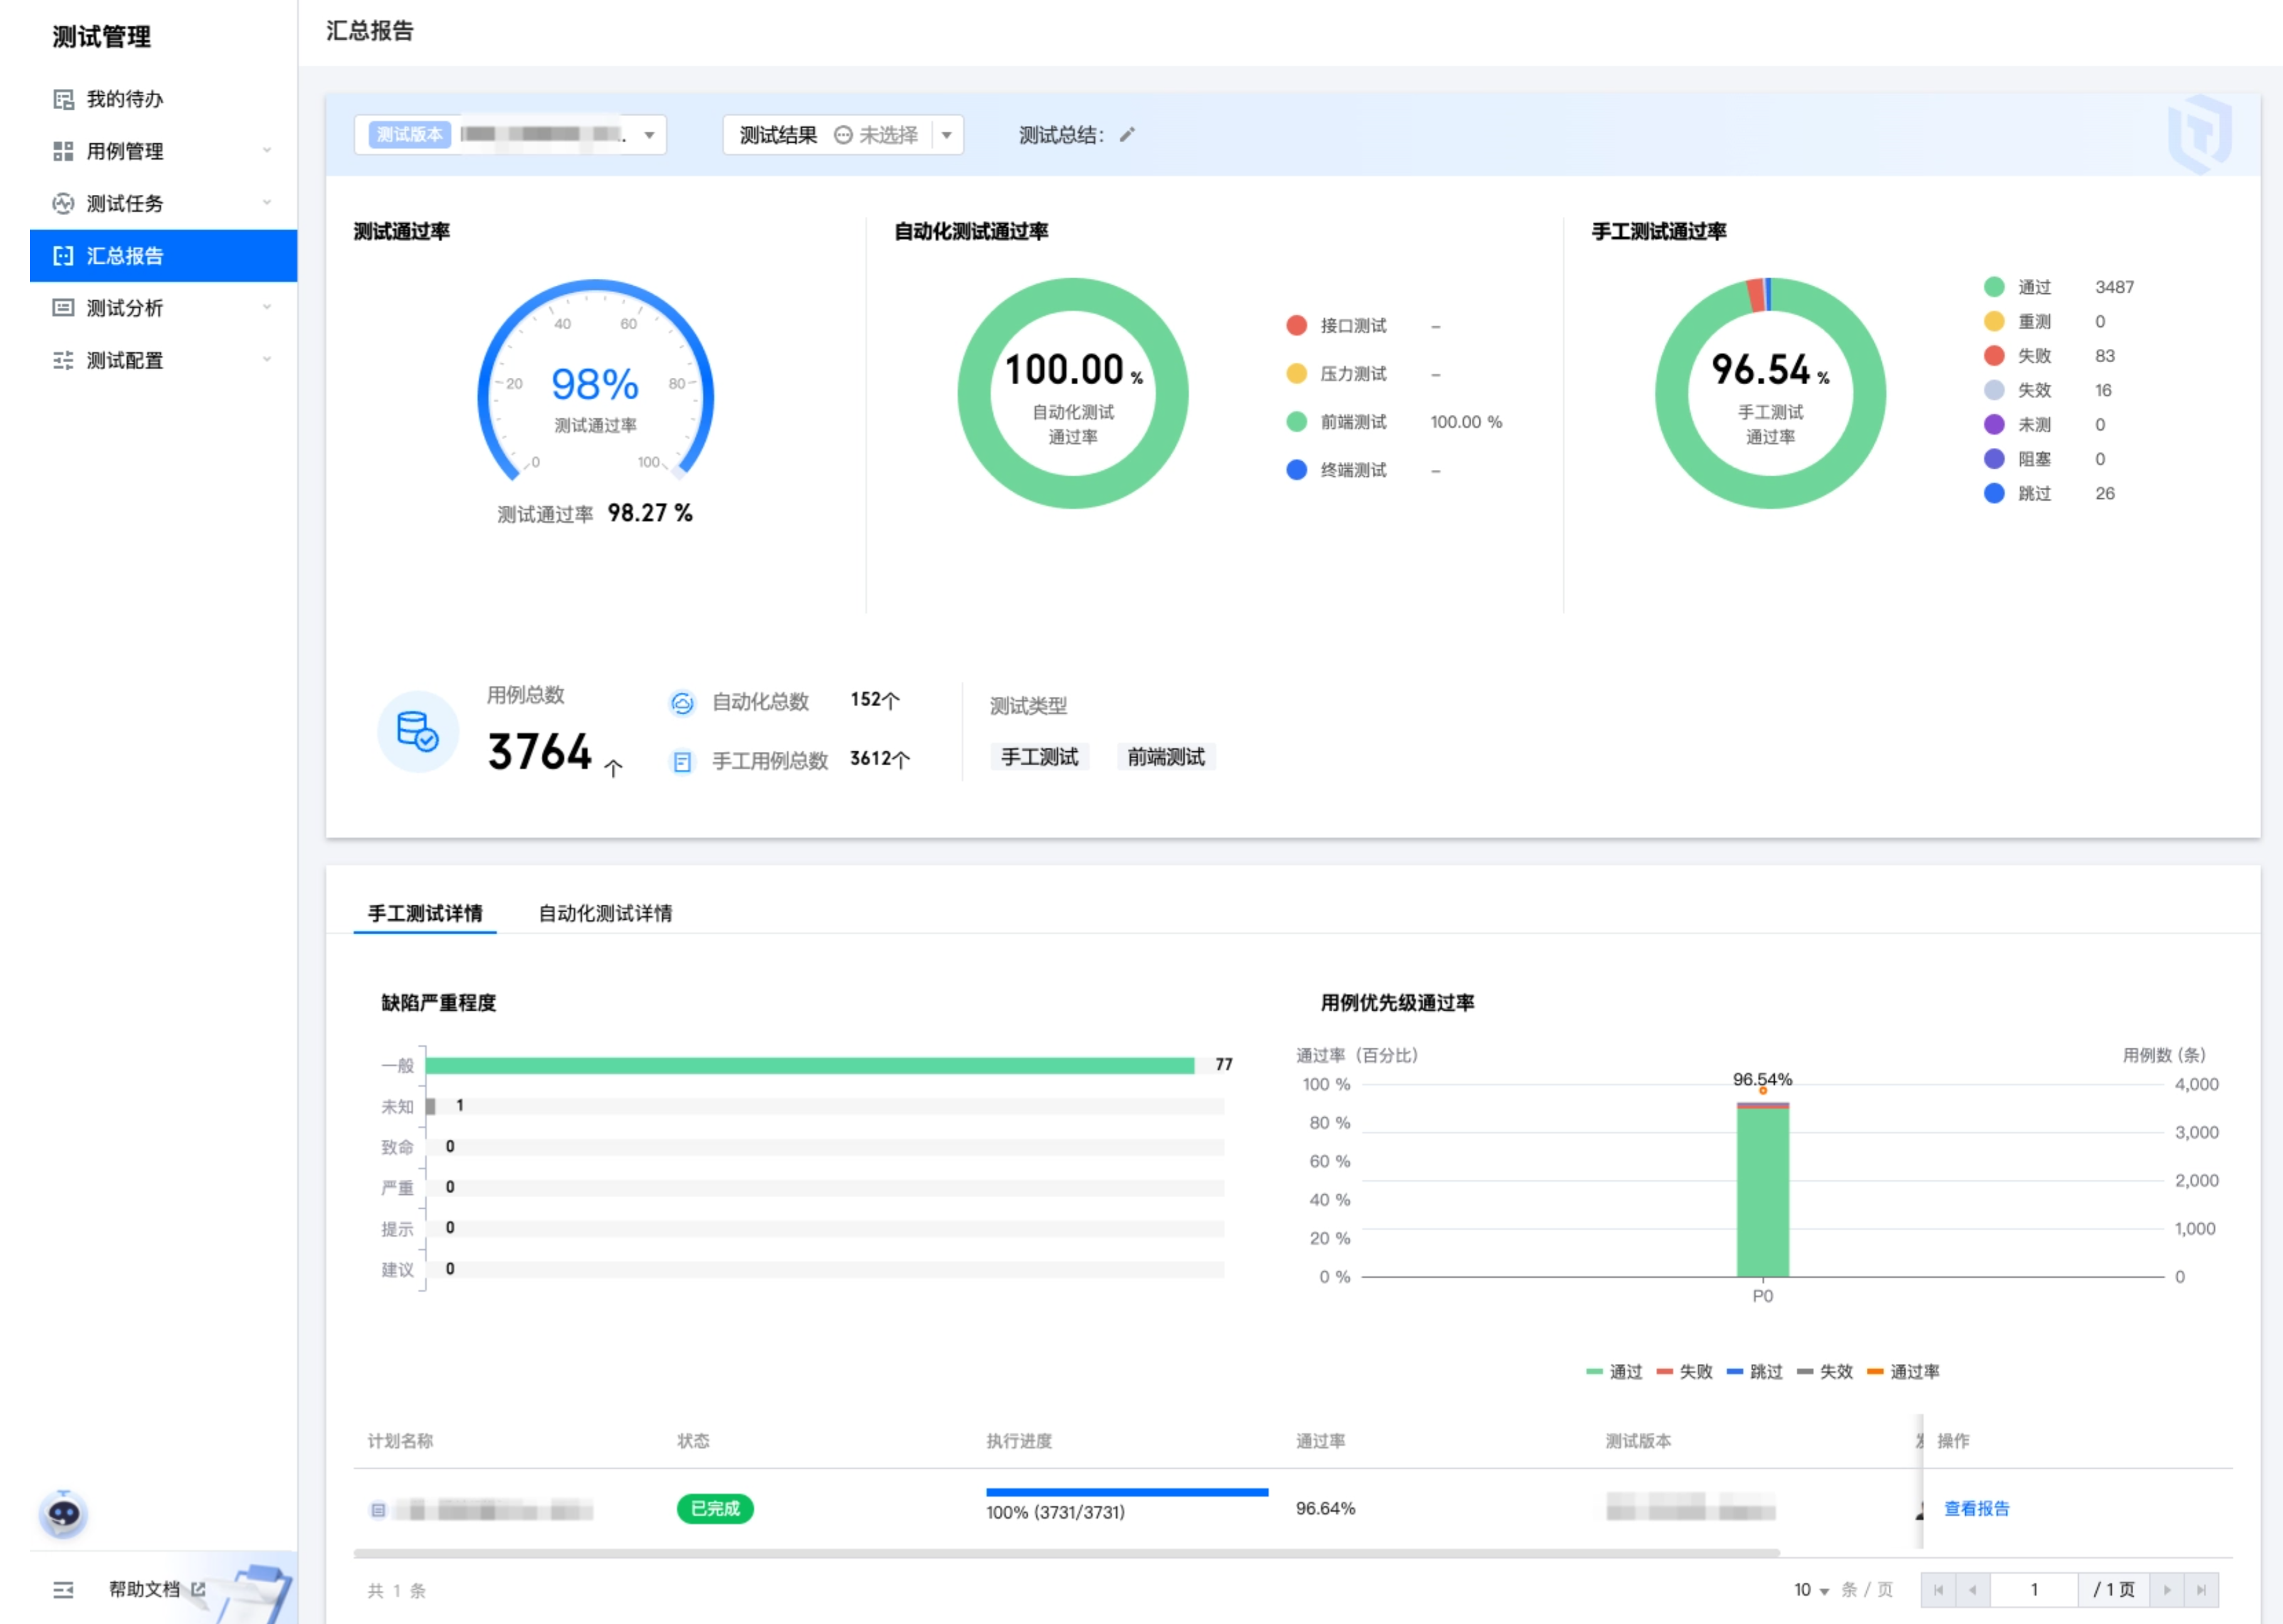Click the 已完成 status badge
This screenshot has height=1624, width=2283.
(x=715, y=1508)
